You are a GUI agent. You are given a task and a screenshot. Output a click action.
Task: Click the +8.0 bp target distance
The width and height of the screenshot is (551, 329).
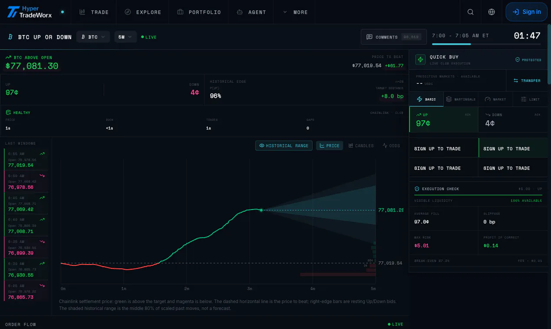(x=392, y=96)
